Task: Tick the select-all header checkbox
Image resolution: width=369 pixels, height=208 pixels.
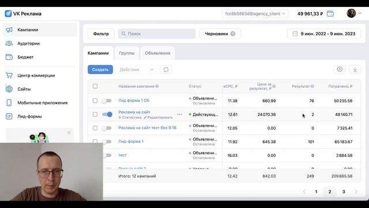Action: pos(95,86)
